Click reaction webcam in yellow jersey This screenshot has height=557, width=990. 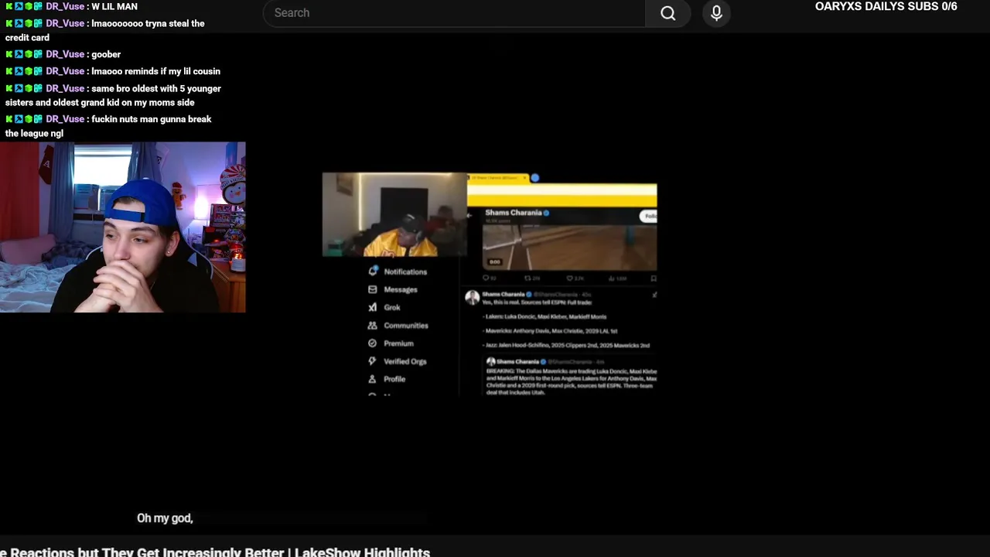point(394,214)
